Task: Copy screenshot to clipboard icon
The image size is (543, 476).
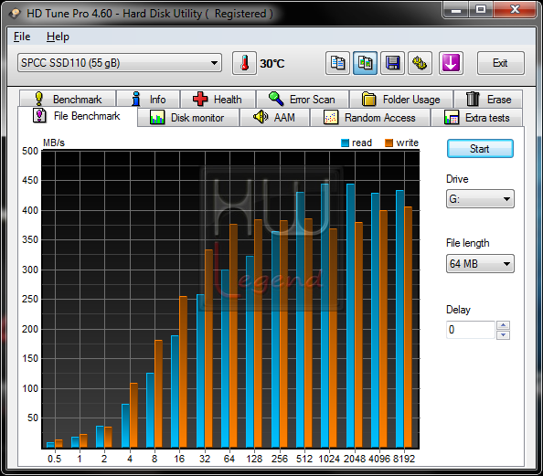Action: coord(365,63)
